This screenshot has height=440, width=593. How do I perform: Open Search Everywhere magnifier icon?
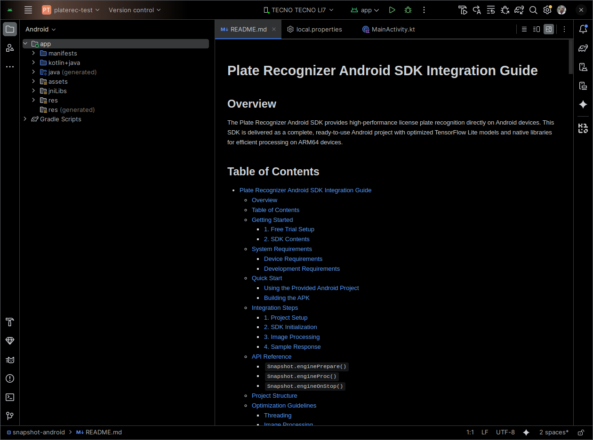tap(533, 10)
